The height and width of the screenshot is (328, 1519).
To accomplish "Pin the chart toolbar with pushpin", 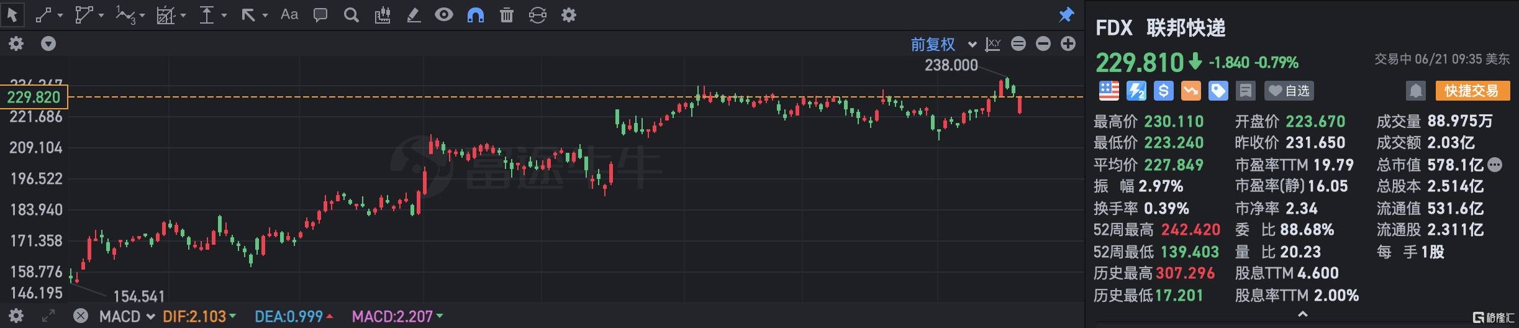I will click(x=1066, y=15).
